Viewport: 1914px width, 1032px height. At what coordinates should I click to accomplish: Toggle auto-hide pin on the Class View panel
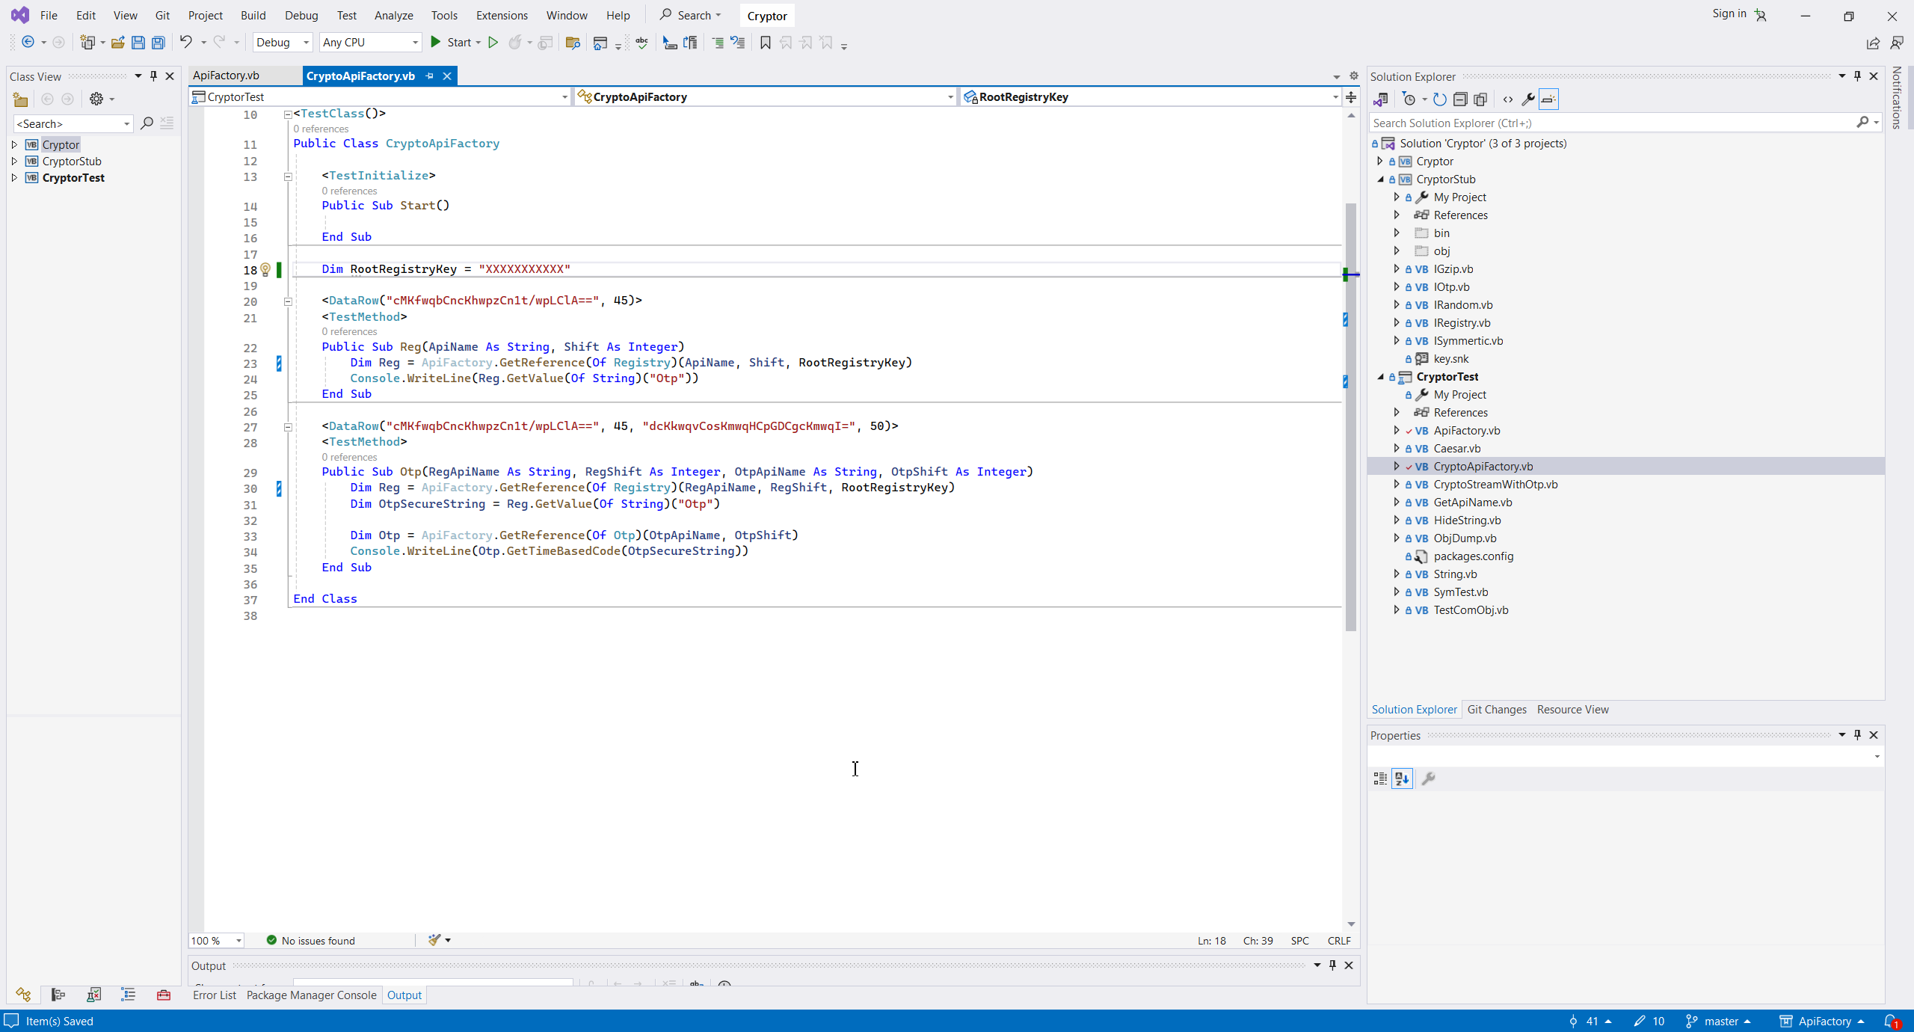(x=153, y=76)
